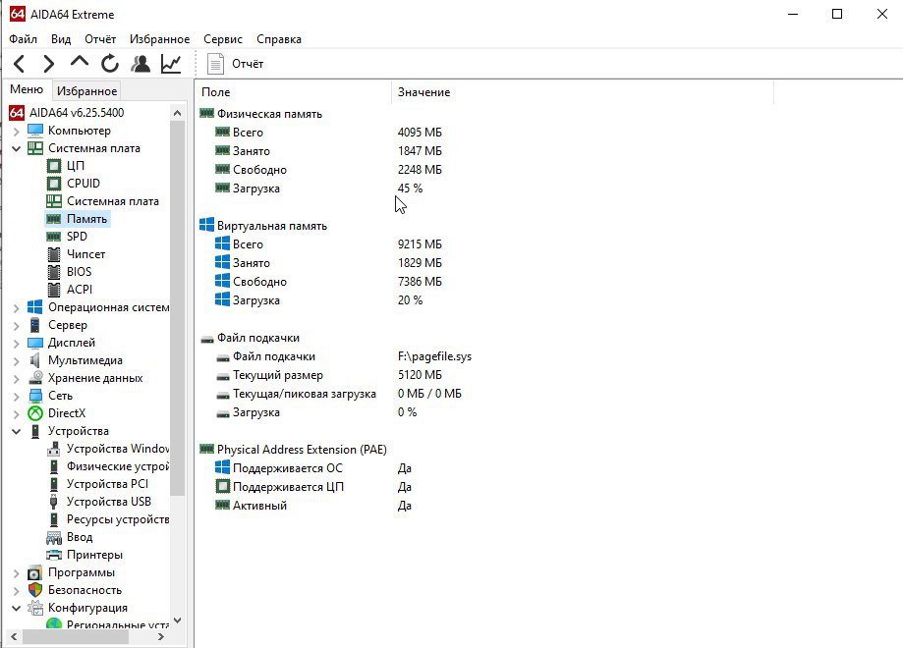903x648 pixels.
Task: Click the tree horizontal scroll right arrow
Action: coord(161,636)
